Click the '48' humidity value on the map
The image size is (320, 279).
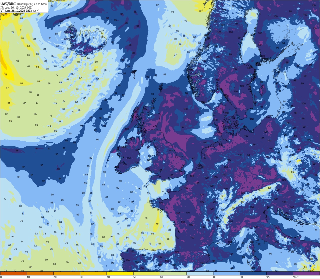tap(311, 259)
